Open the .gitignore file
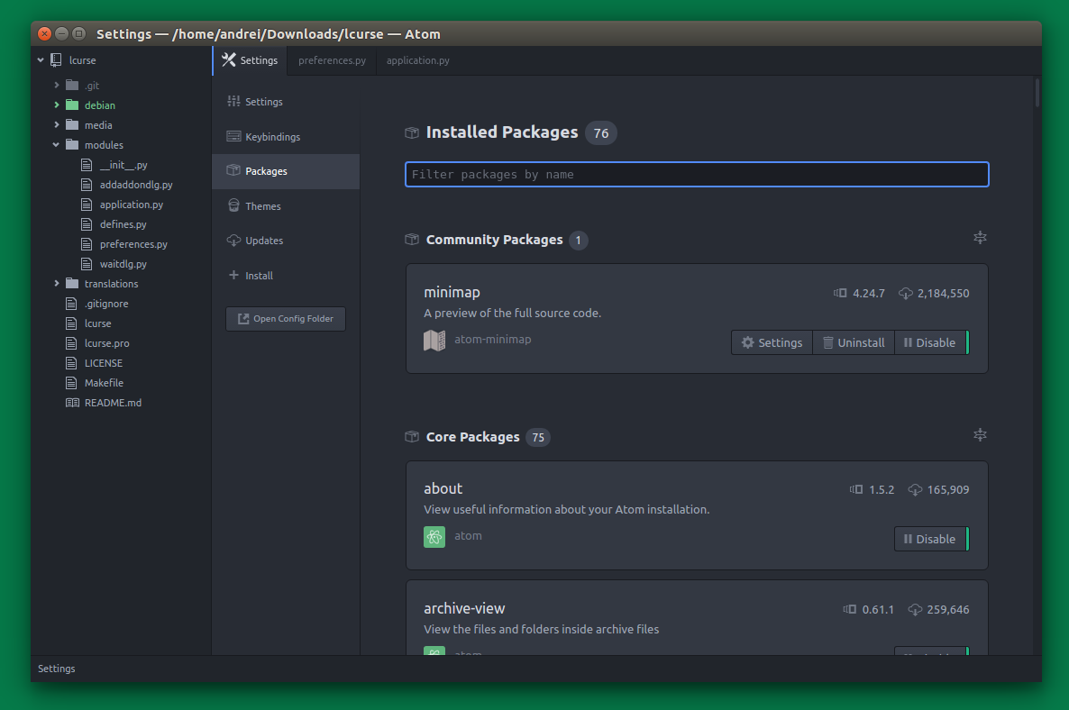The width and height of the screenshot is (1069, 710). point(106,304)
